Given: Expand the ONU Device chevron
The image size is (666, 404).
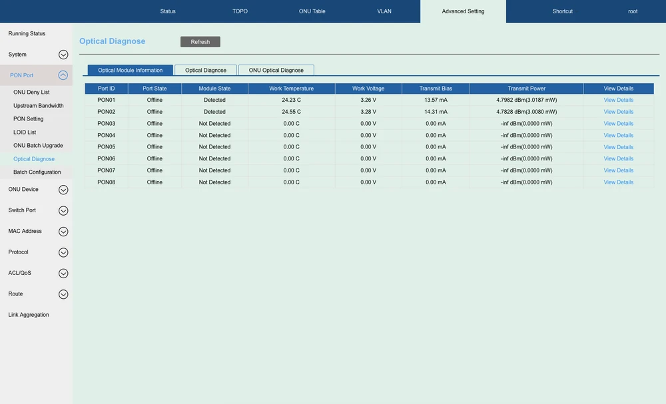Looking at the screenshot, I should pyautogui.click(x=63, y=190).
